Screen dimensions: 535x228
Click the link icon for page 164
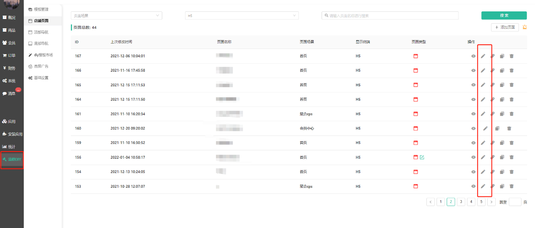point(492,100)
